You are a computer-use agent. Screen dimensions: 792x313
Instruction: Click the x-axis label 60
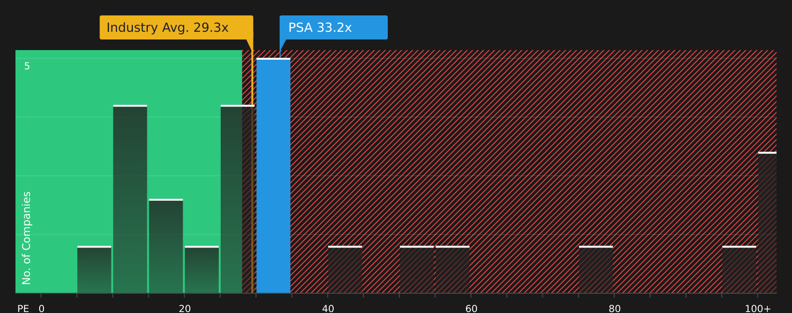(471, 309)
